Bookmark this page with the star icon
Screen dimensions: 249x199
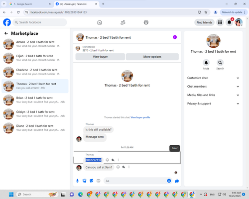[206, 12]
